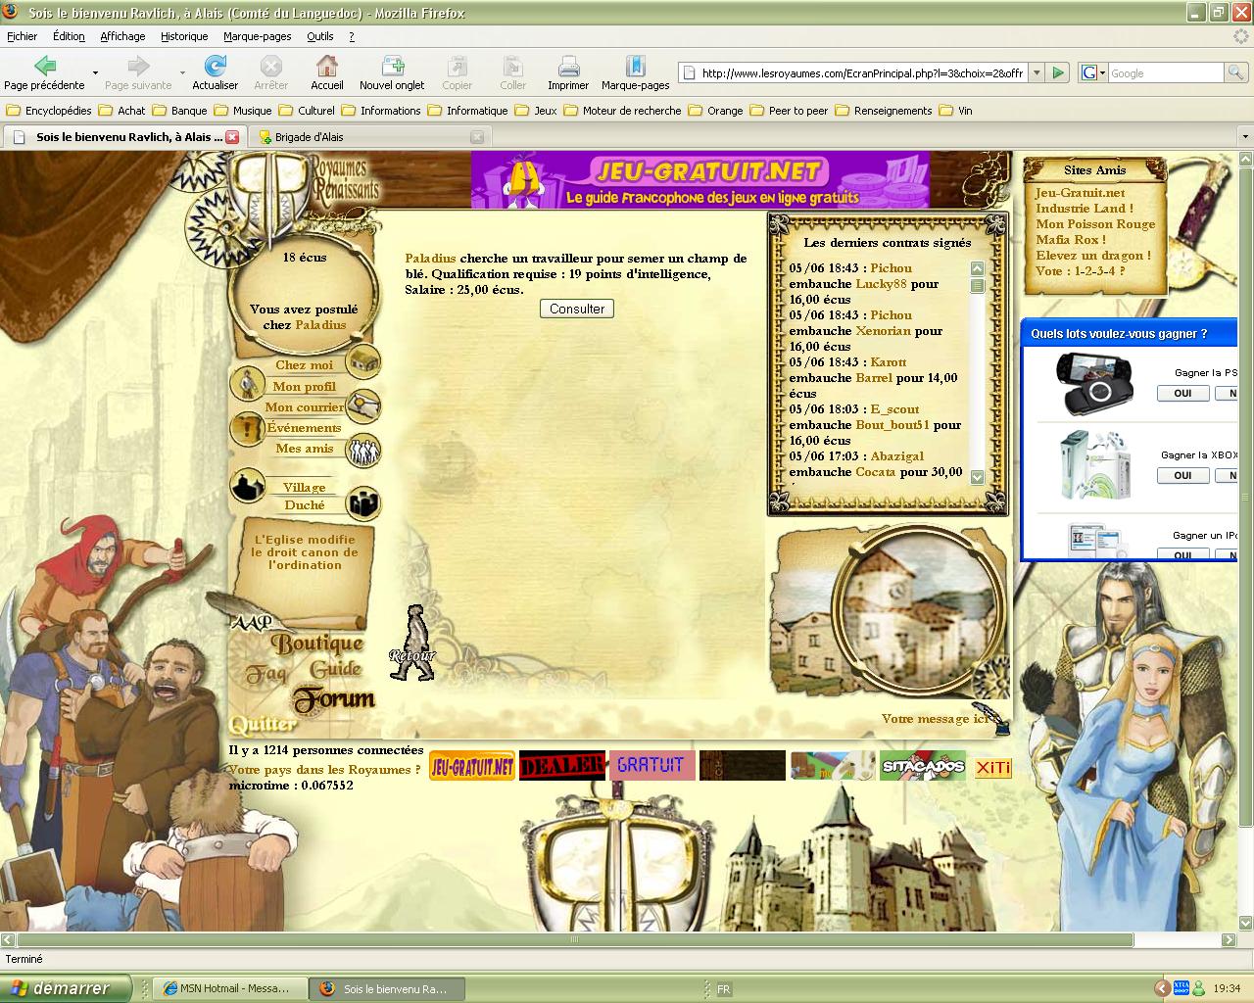Image resolution: width=1254 pixels, height=1003 pixels.
Task: Click the Imprimer printer icon
Action: point(568,67)
